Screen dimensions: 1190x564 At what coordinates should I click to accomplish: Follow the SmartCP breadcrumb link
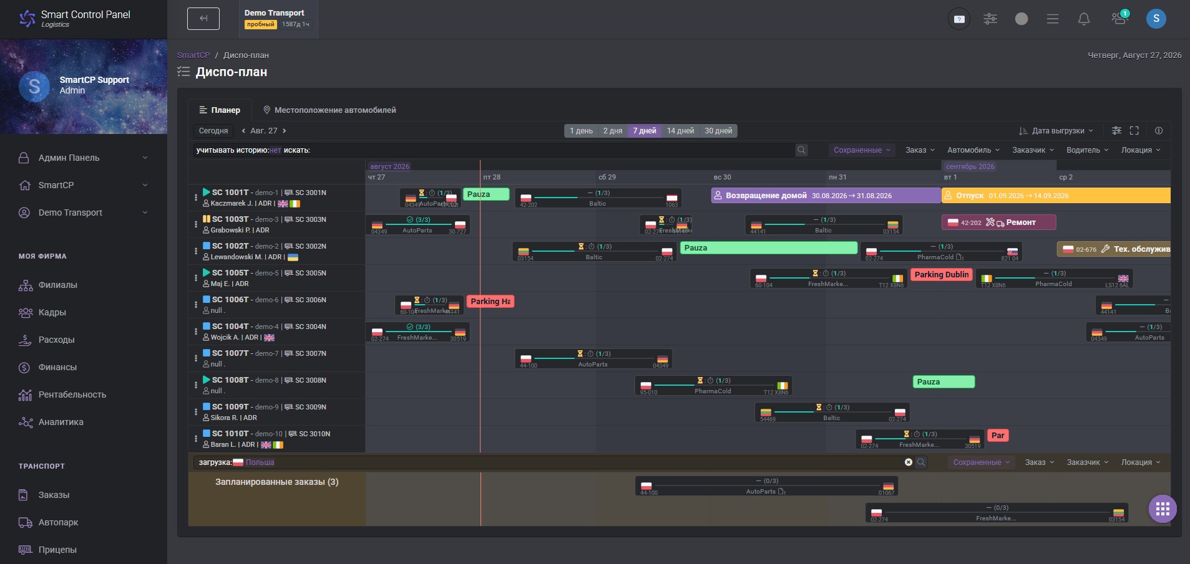point(193,55)
